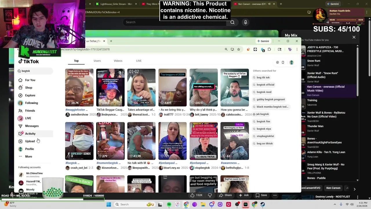
Task: Switch to the LIVE results tab
Action: coord(139,61)
